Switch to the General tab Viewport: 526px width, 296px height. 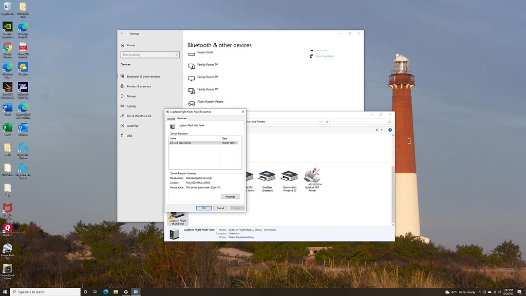(171, 119)
